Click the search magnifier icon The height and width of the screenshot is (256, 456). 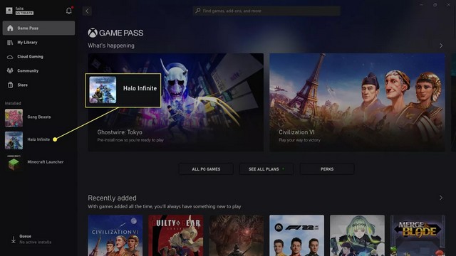click(x=198, y=11)
